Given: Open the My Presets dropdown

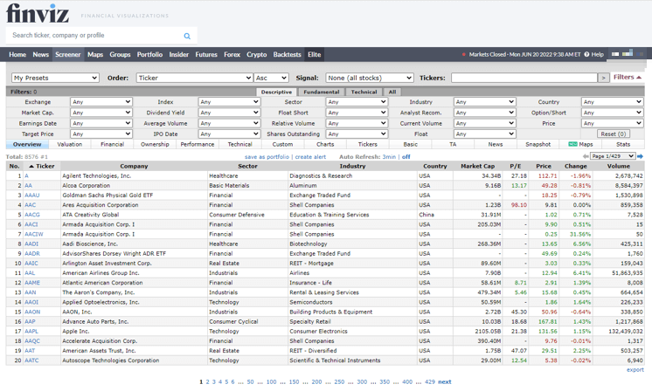Looking at the screenshot, I should (55, 78).
